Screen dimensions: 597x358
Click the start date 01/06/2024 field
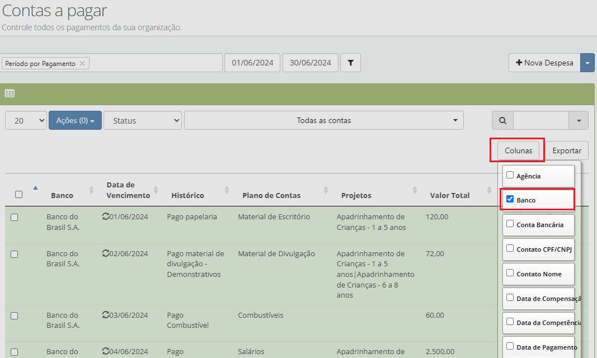coord(252,63)
